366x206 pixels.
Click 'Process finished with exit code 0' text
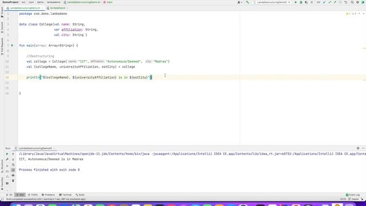(x=49, y=170)
